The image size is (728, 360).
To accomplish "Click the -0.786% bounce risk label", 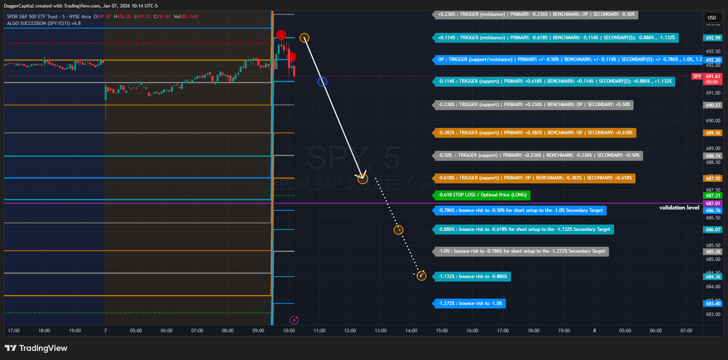I will point(520,210).
